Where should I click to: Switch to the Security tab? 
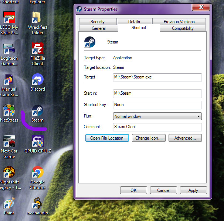coord(98,22)
